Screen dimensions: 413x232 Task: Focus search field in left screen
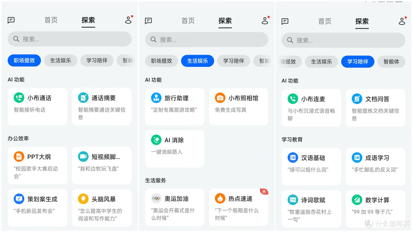(70, 39)
